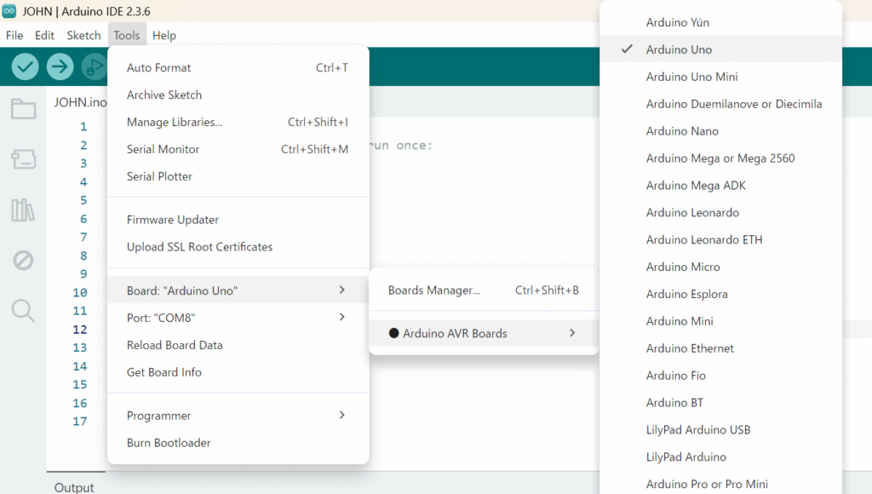Image resolution: width=872 pixels, height=494 pixels.
Task: Open the File menu
Action: pos(14,35)
